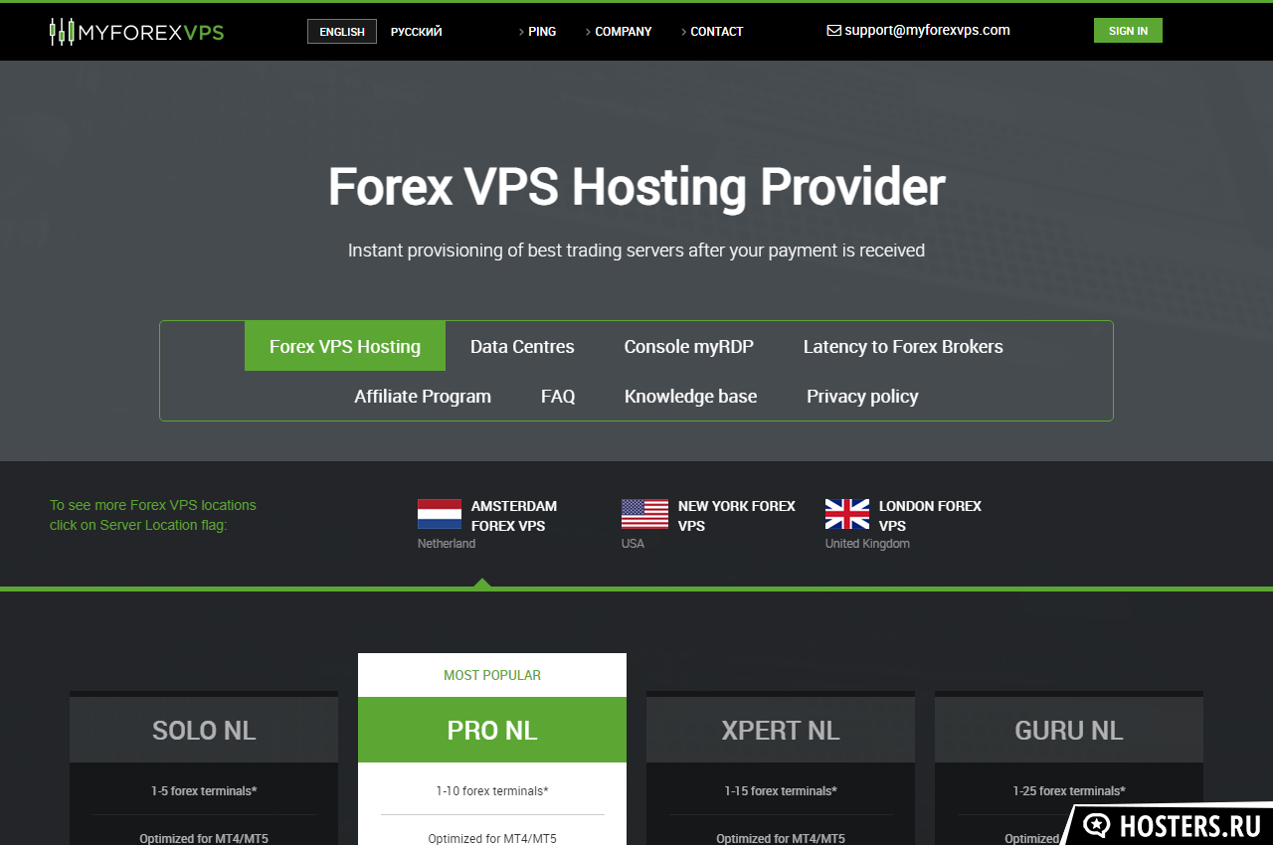The image size is (1273, 845).
Task: Switch language to Русский
Action: click(416, 32)
